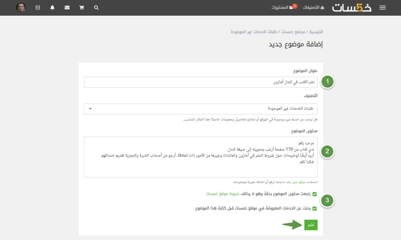The height and width of the screenshot is (240, 401).
Task: Open the search magnifier icon
Action: click(x=96, y=7)
